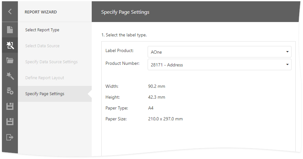Open a report using the folder icon

pos(10,61)
